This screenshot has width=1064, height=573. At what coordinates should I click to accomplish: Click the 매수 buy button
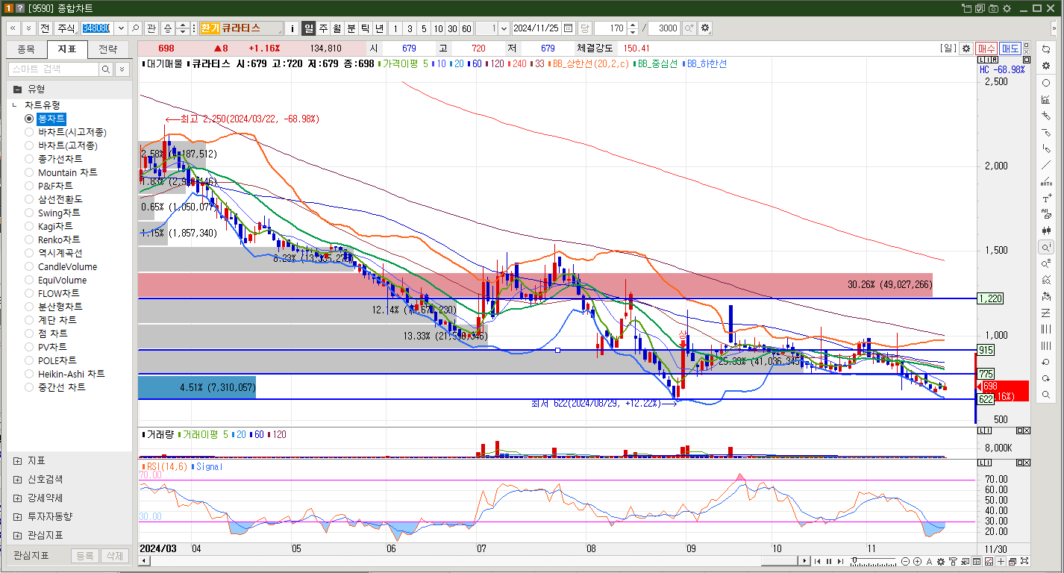coord(986,48)
